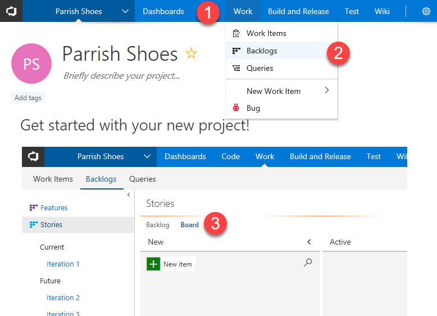Open the settings gear icon

pyautogui.click(x=426, y=11)
